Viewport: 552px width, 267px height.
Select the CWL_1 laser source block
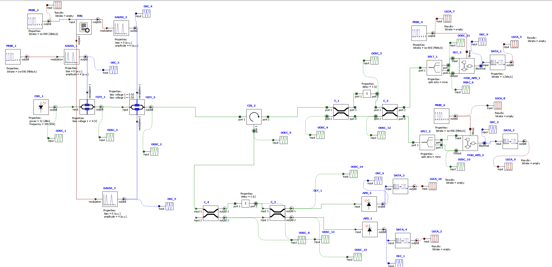click(x=41, y=107)
